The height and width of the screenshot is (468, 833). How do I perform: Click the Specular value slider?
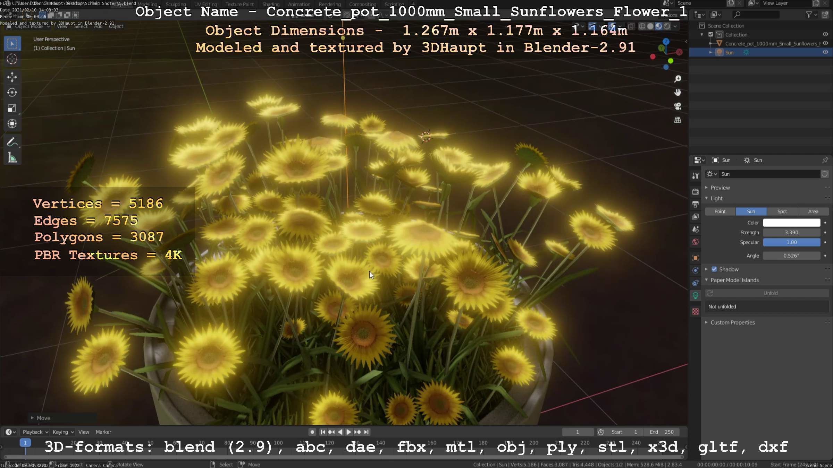tap(791, 242)
